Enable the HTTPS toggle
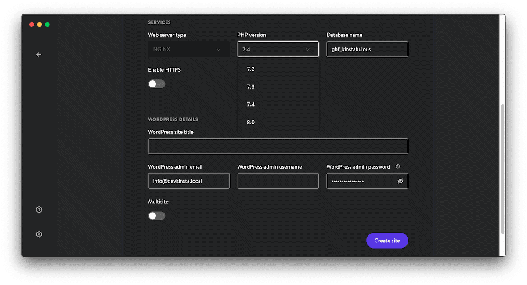 click(157, 83)
